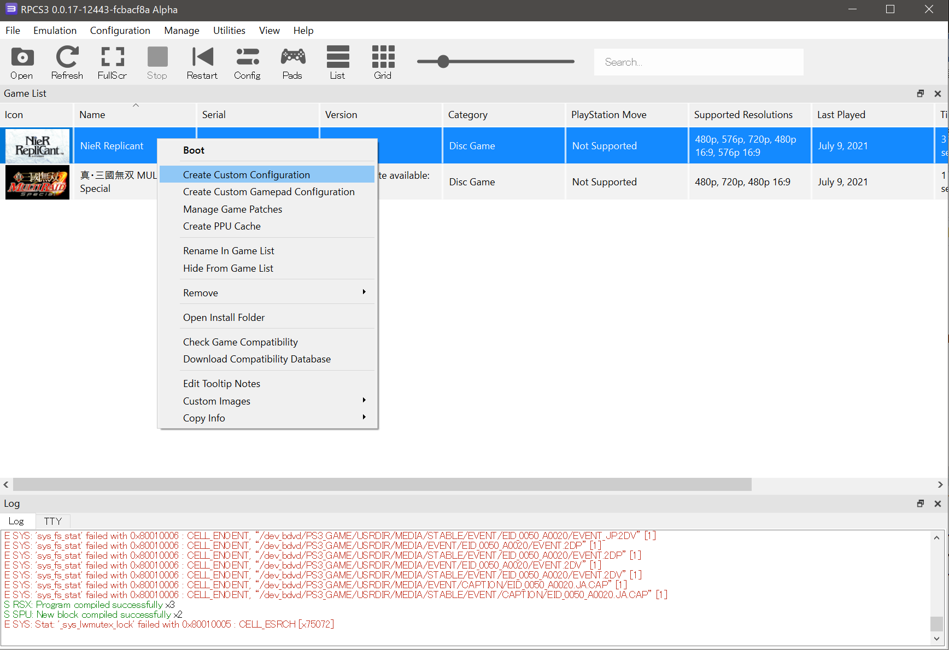The image size is (949, 650).
Task: Focus the Search field
Action: (699, 62)
